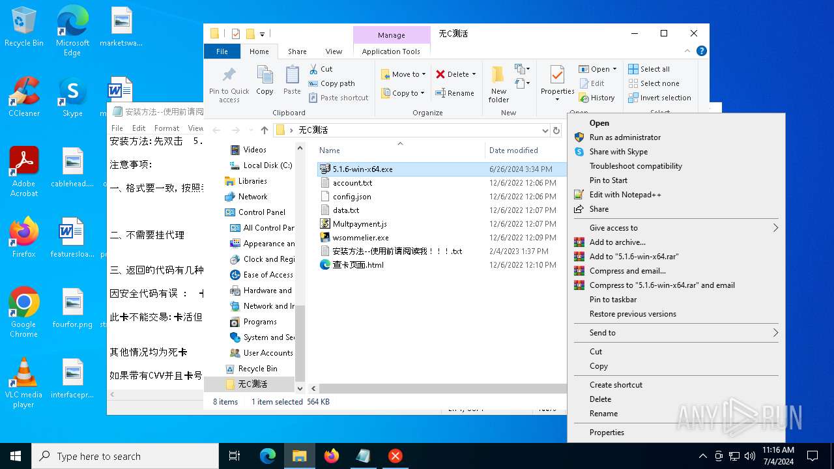Sort files by Name column header

pyautogui.click(x=400, y=150)
